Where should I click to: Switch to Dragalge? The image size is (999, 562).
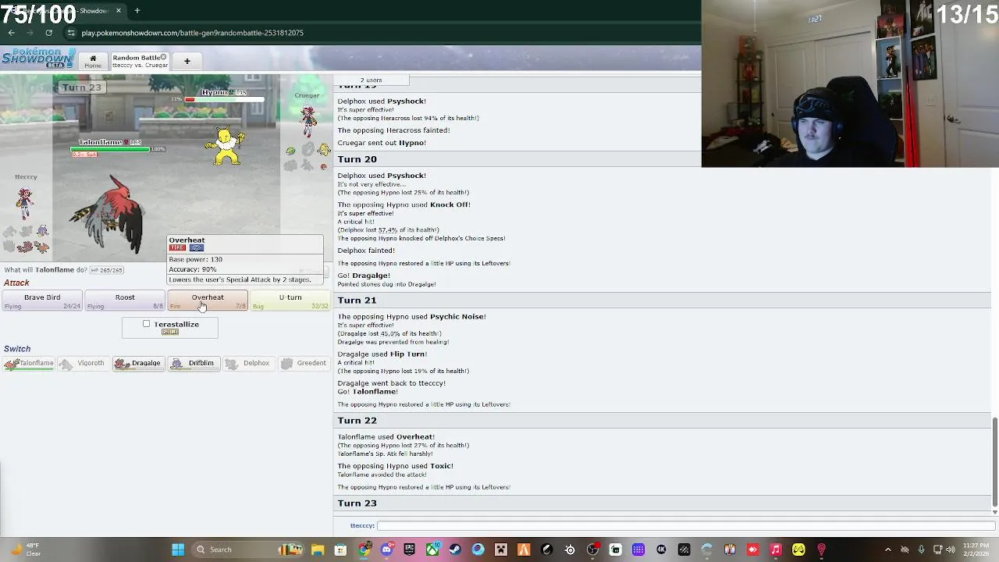click(138, 363)
